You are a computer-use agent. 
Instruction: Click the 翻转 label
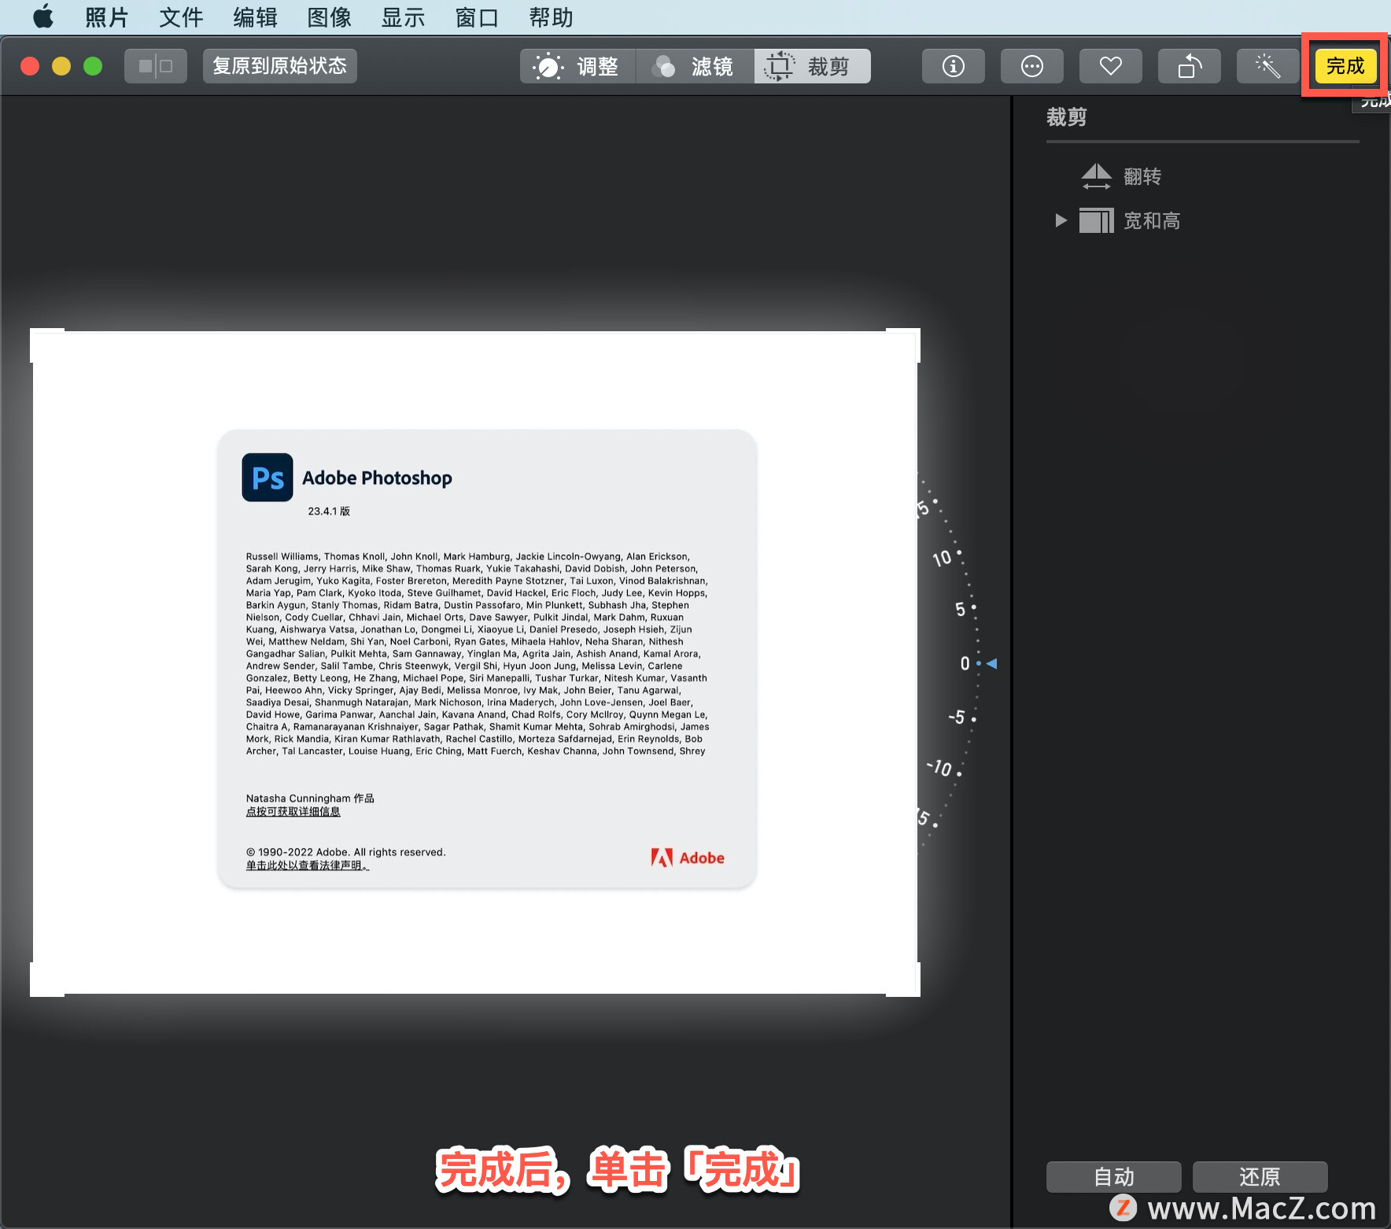click(1142, 176)
